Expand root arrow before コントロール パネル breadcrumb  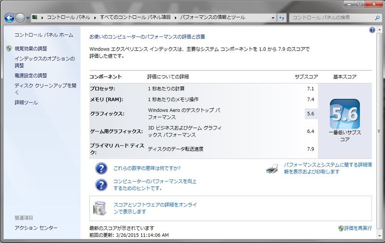tap(42, 18)
